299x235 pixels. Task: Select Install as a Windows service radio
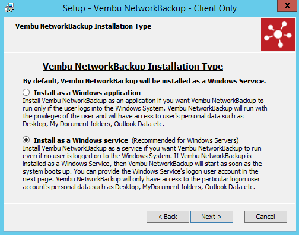26,140
